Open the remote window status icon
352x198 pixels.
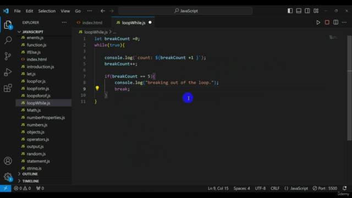(x=5, y=188)
